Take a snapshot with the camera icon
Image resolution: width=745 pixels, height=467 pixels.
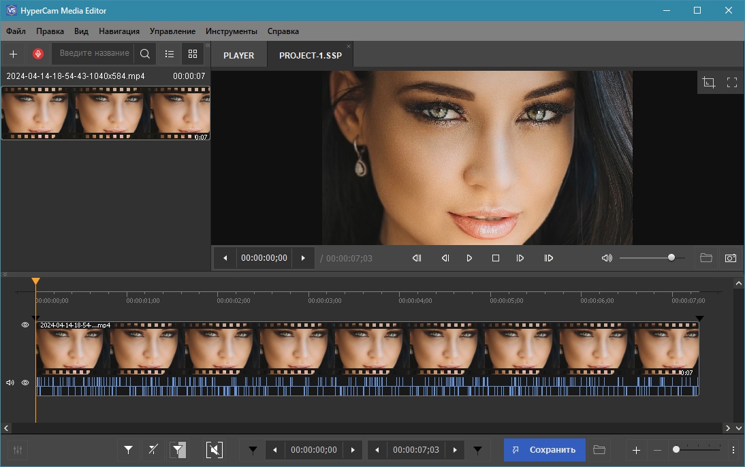[x=731, y=258]
